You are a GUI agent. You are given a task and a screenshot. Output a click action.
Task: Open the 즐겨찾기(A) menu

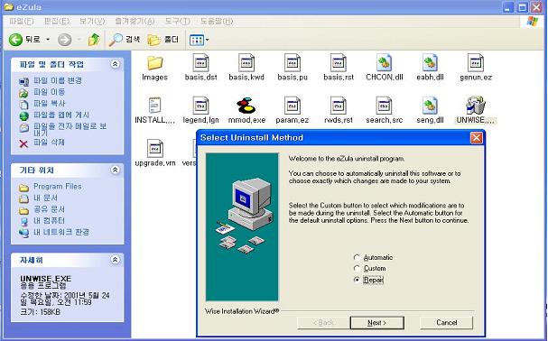(135, 22)
